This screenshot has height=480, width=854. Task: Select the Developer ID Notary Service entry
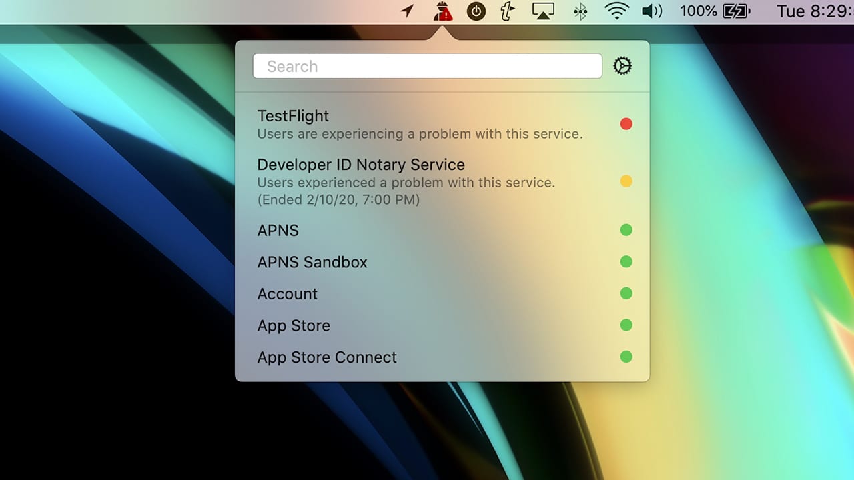pos(442,181)
